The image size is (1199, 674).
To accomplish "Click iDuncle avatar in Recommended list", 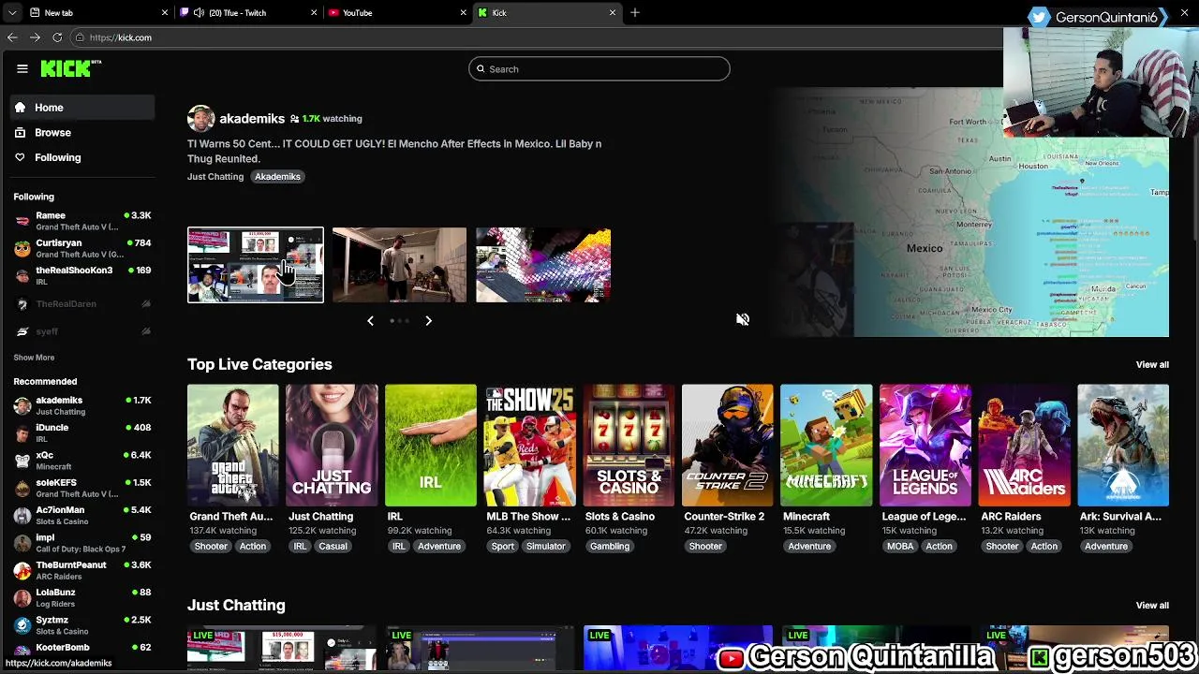I will (22, 432).
